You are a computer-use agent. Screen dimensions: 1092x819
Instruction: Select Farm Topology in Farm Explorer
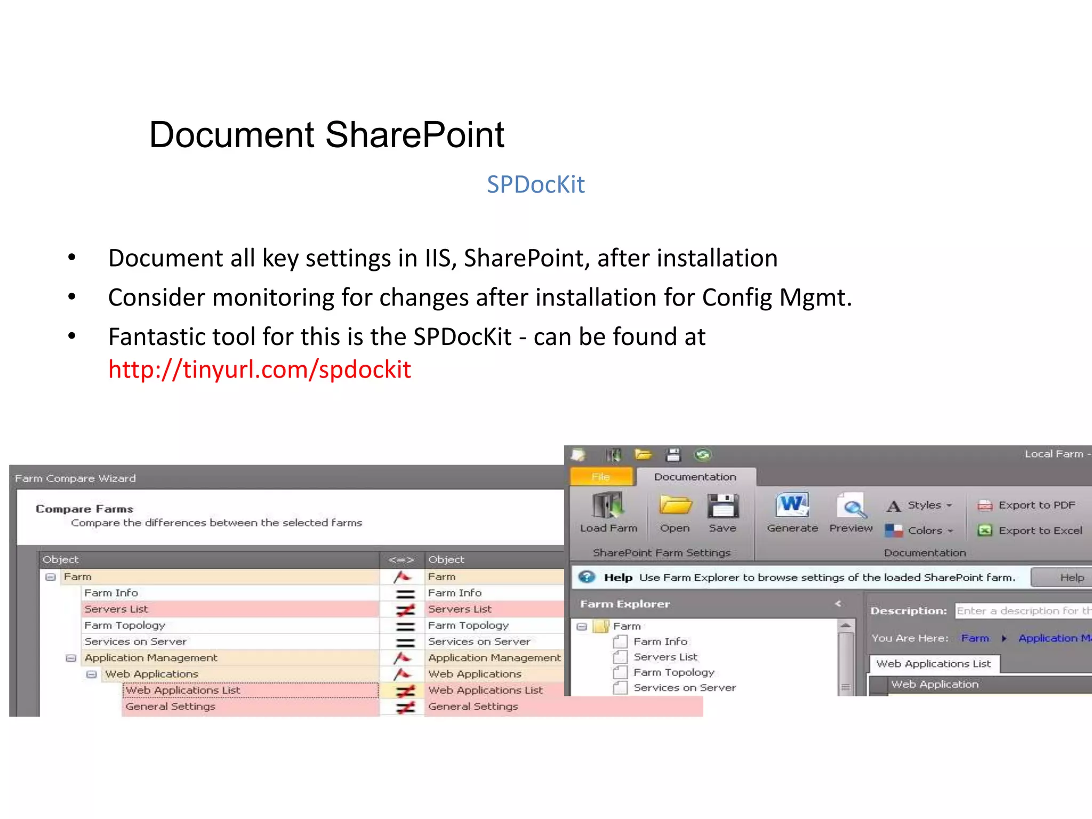[674, 672]
